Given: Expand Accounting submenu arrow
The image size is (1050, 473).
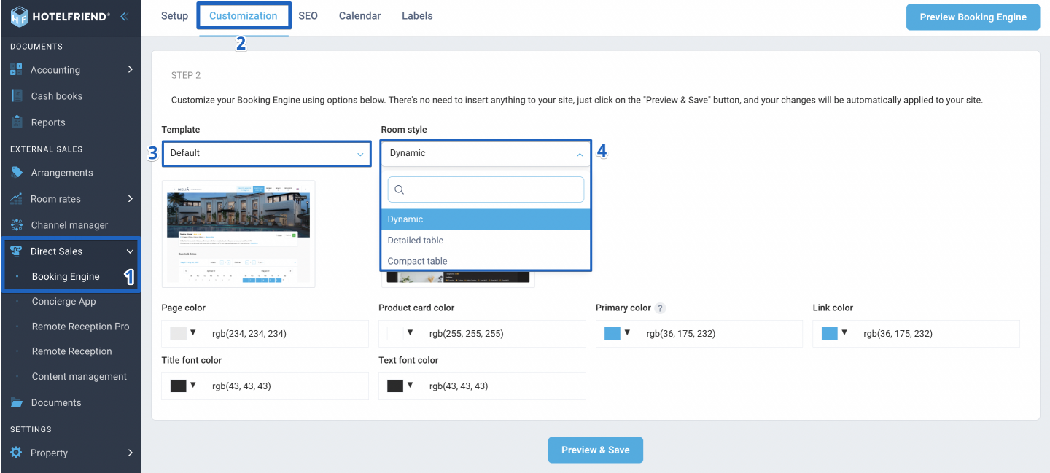Looking at the screenshot, I should pyautogui.click(x=131, y=70).
